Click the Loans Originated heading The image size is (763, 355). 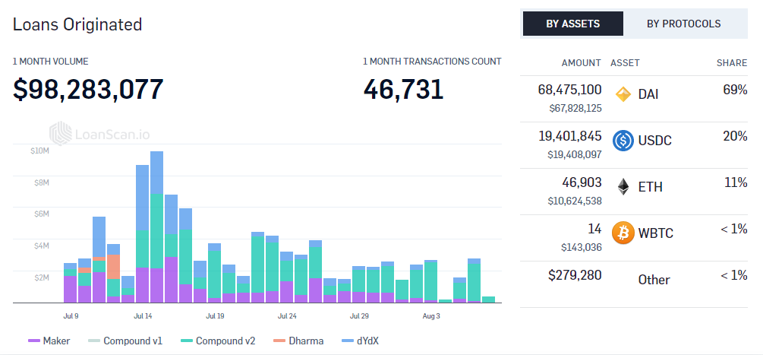coord(77,24)
